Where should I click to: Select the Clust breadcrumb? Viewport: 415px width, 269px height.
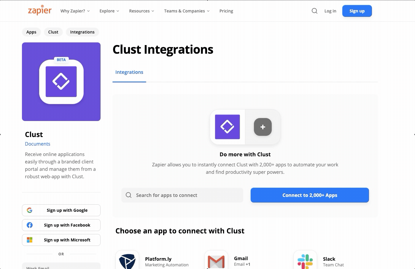point(53,32)
